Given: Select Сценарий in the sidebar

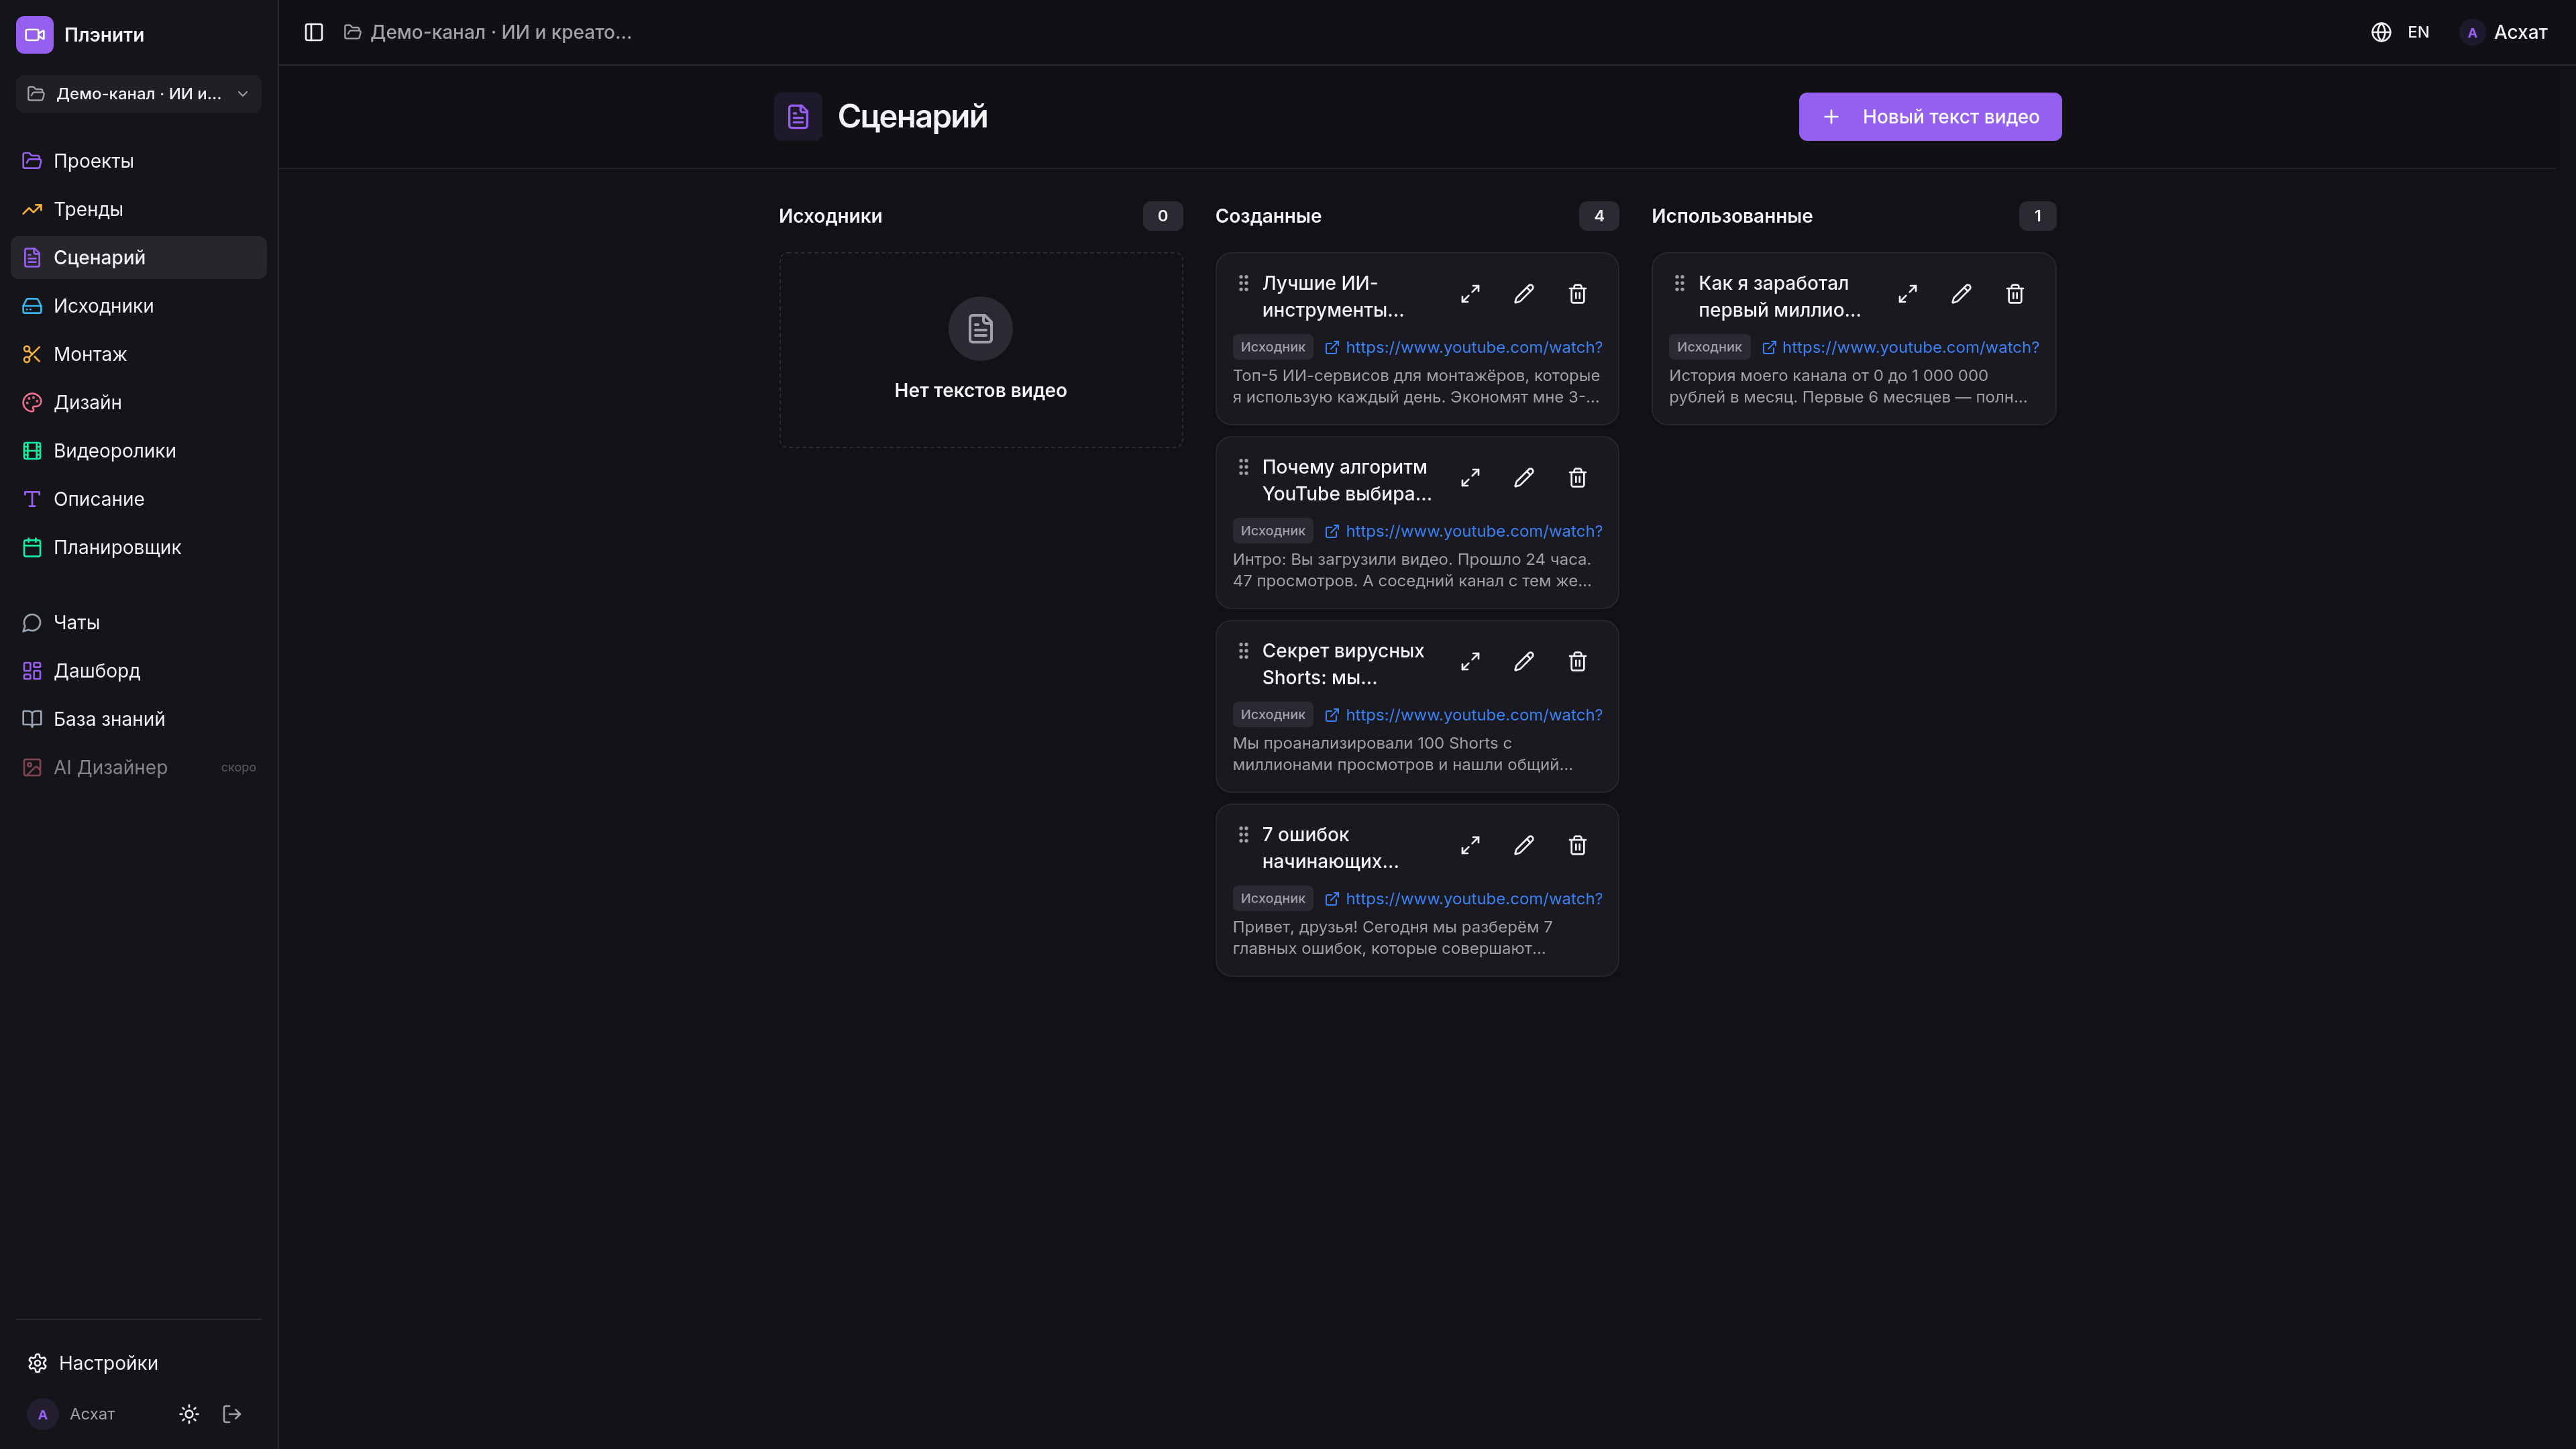Looking at the screenshot, I should tap(139, 257).
